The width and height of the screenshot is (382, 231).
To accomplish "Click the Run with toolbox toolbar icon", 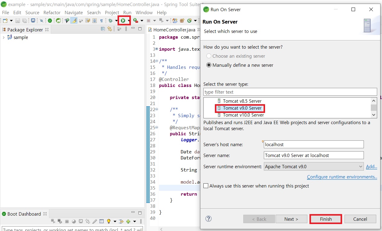I will [136, 21].
